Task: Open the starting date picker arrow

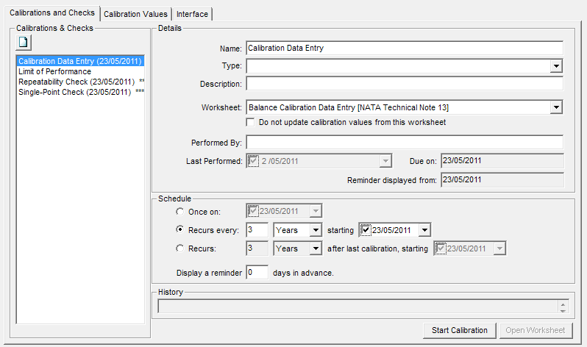Action: (424, 230)
